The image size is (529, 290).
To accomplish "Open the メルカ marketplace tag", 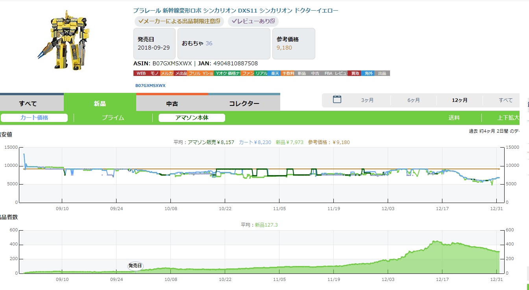I will [x=167, y=74].
